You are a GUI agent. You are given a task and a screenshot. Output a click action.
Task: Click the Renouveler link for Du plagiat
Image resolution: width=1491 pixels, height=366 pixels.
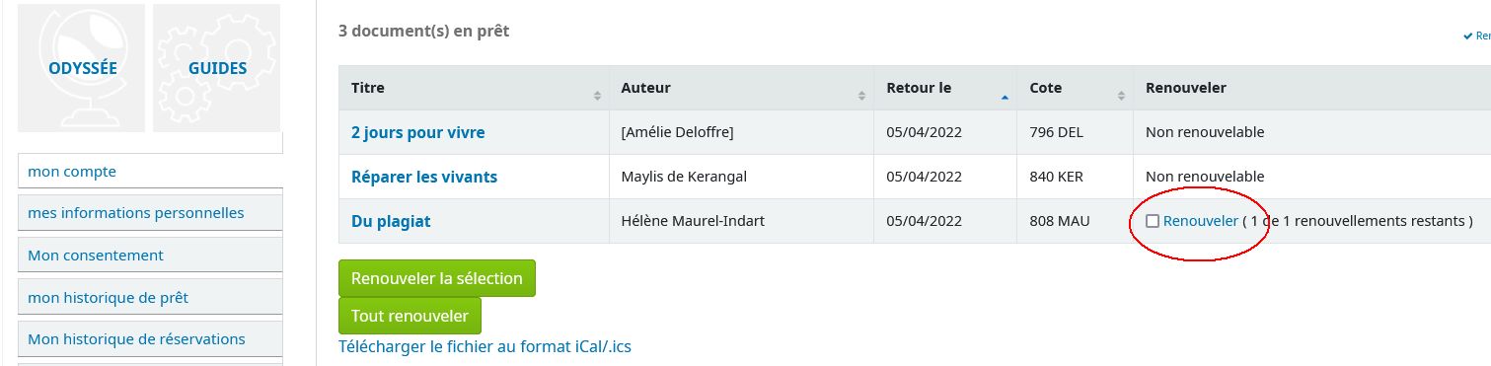pyautogui.click(x=1200, y=221)
